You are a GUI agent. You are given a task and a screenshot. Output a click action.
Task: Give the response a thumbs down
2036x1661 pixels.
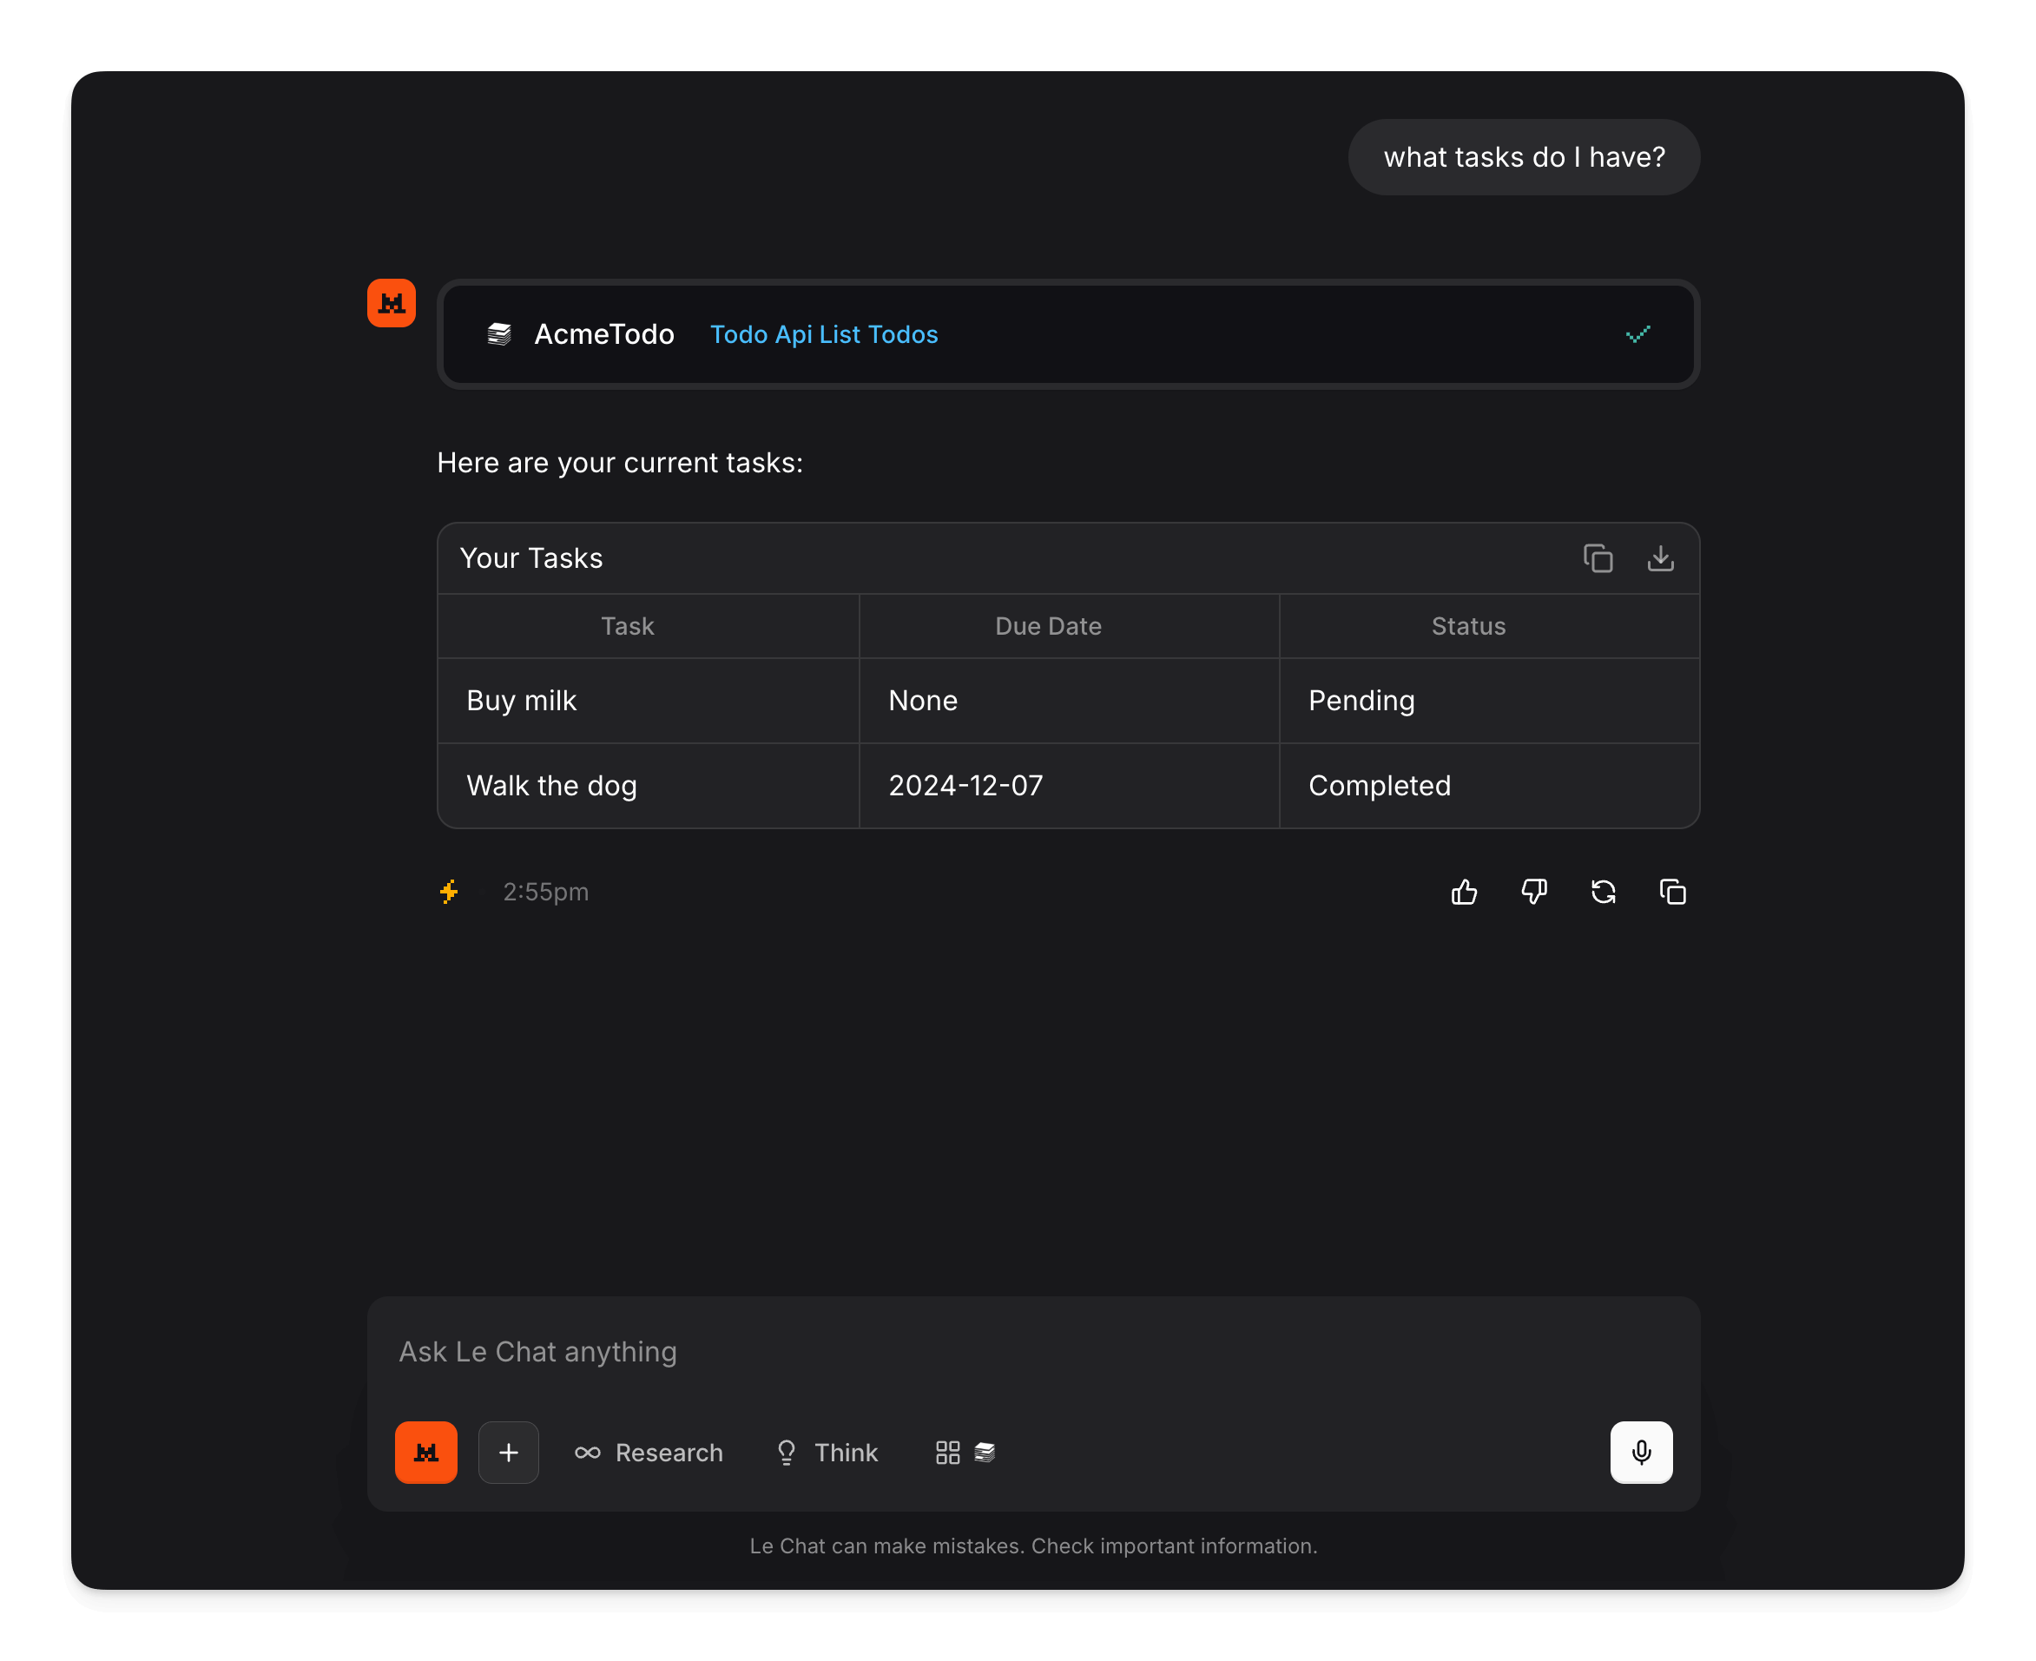point(1533,892)
